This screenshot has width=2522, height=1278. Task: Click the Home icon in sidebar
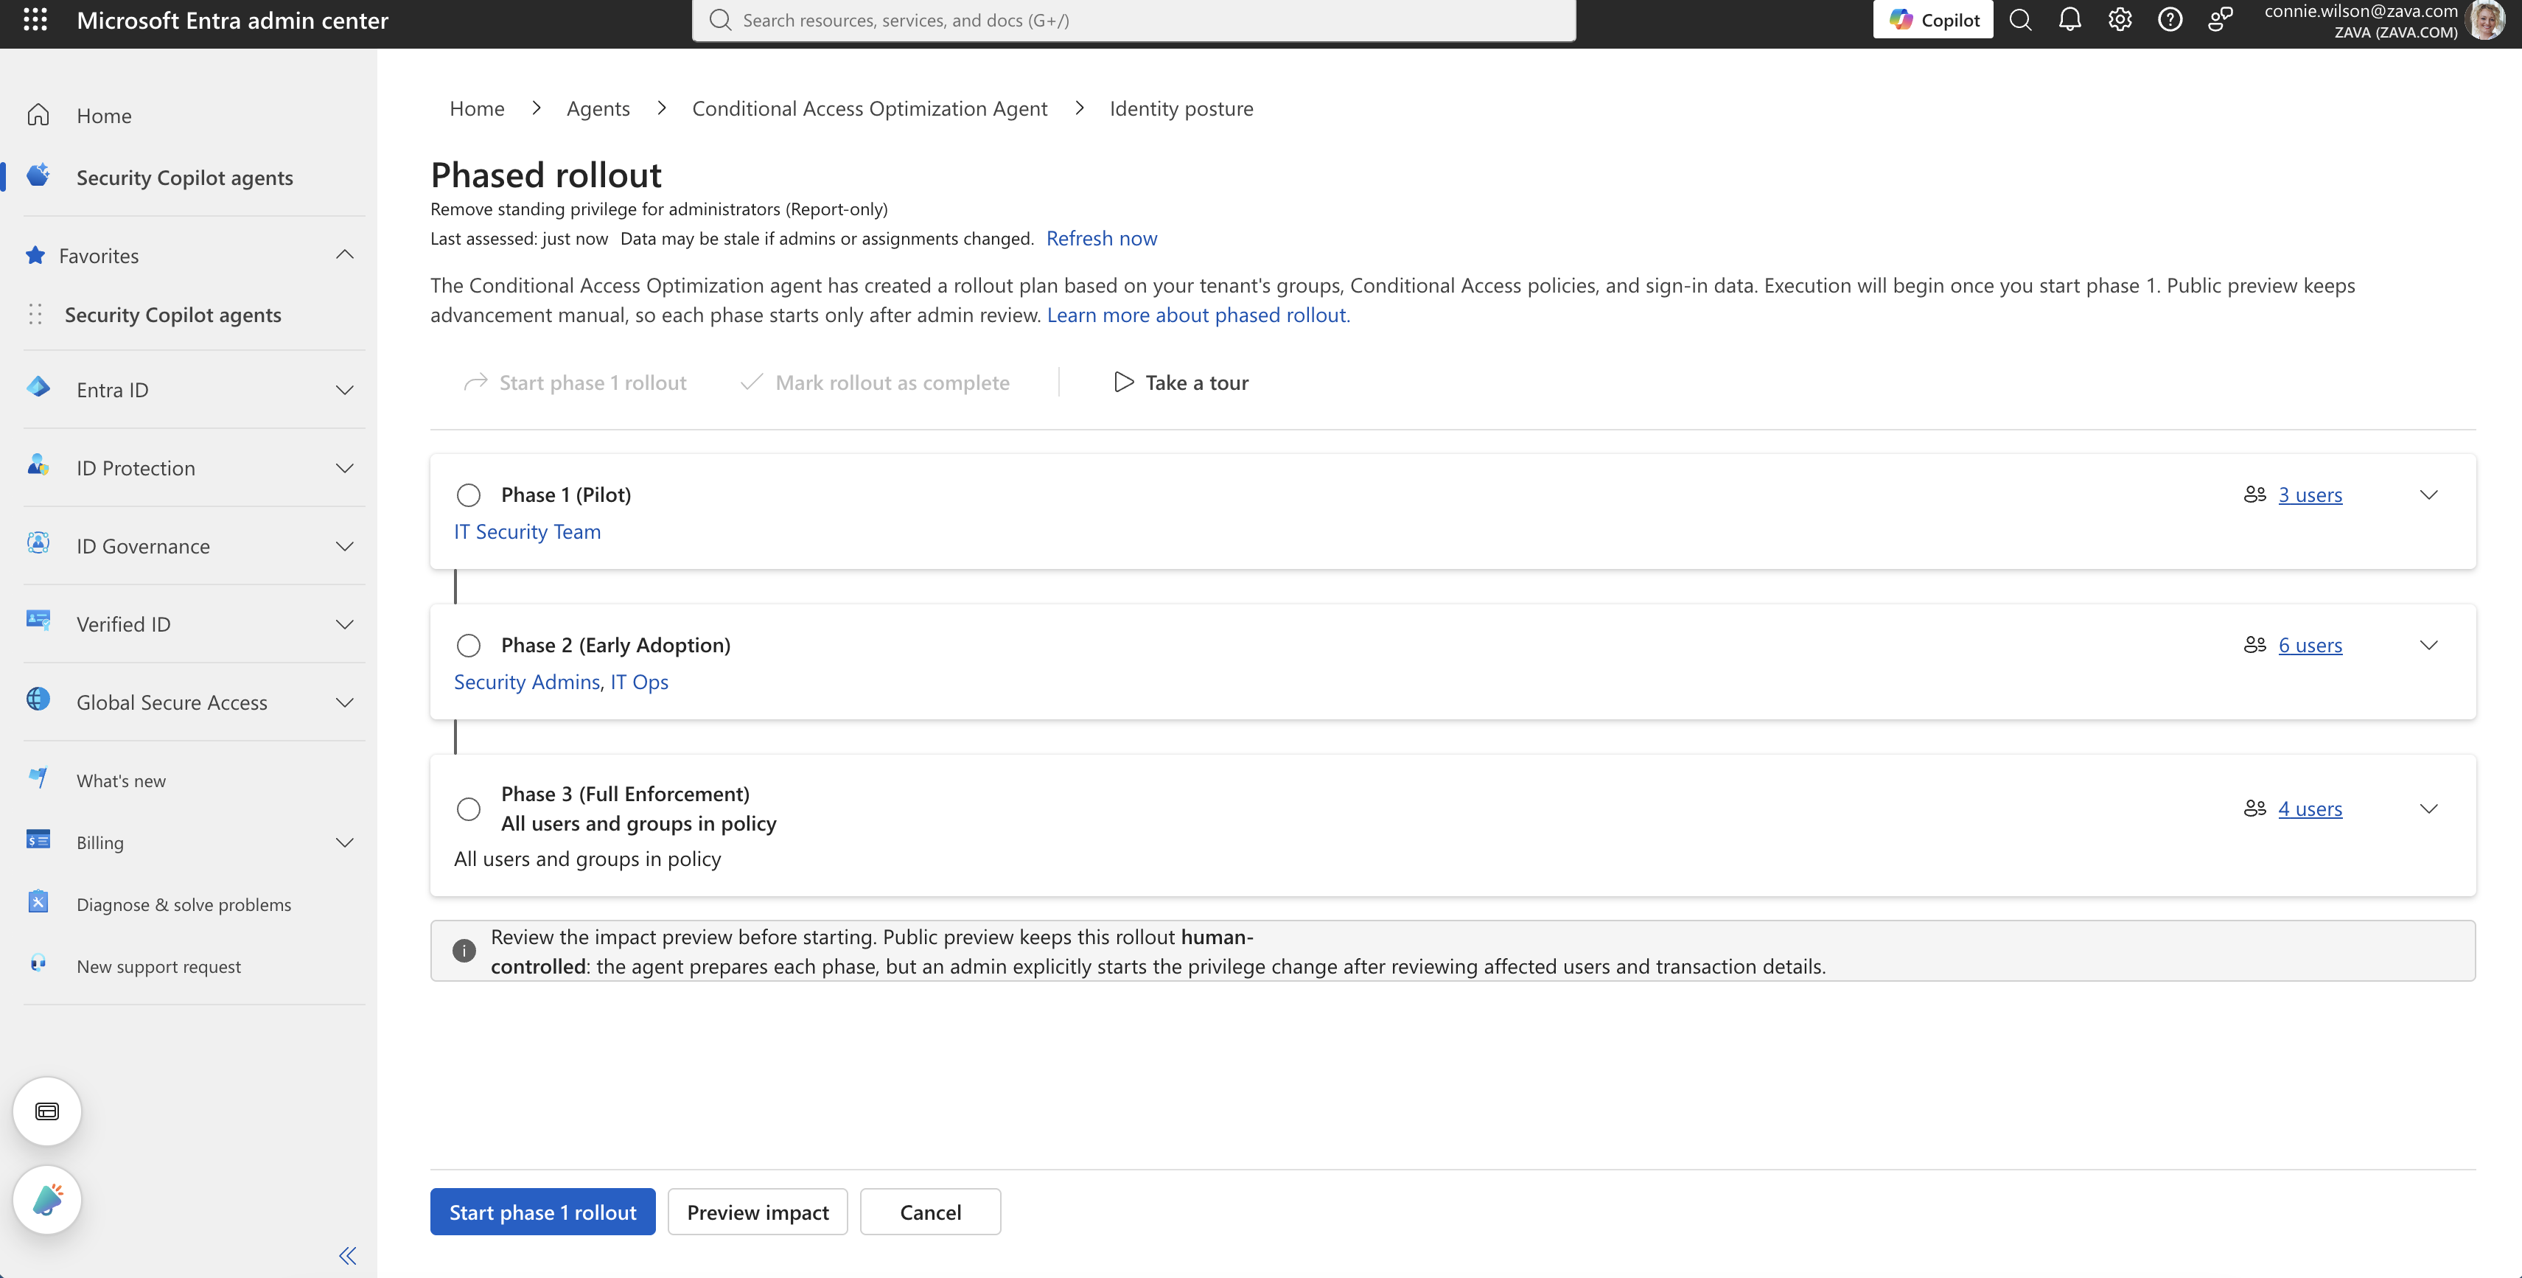[38, 116]
